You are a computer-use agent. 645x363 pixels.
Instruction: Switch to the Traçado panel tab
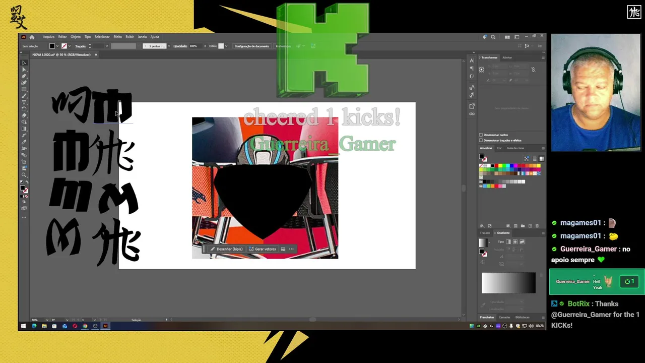coord(485,233)
